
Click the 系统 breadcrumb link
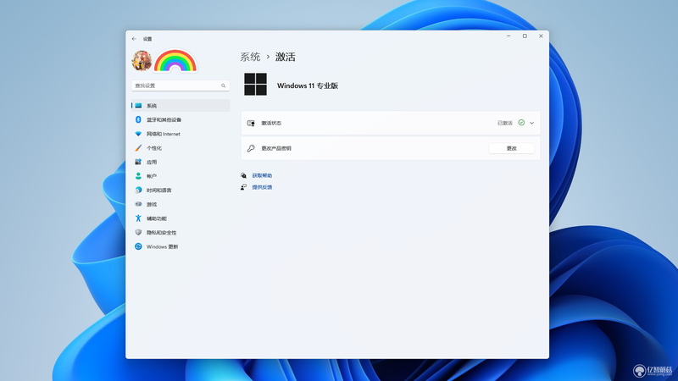250,57
